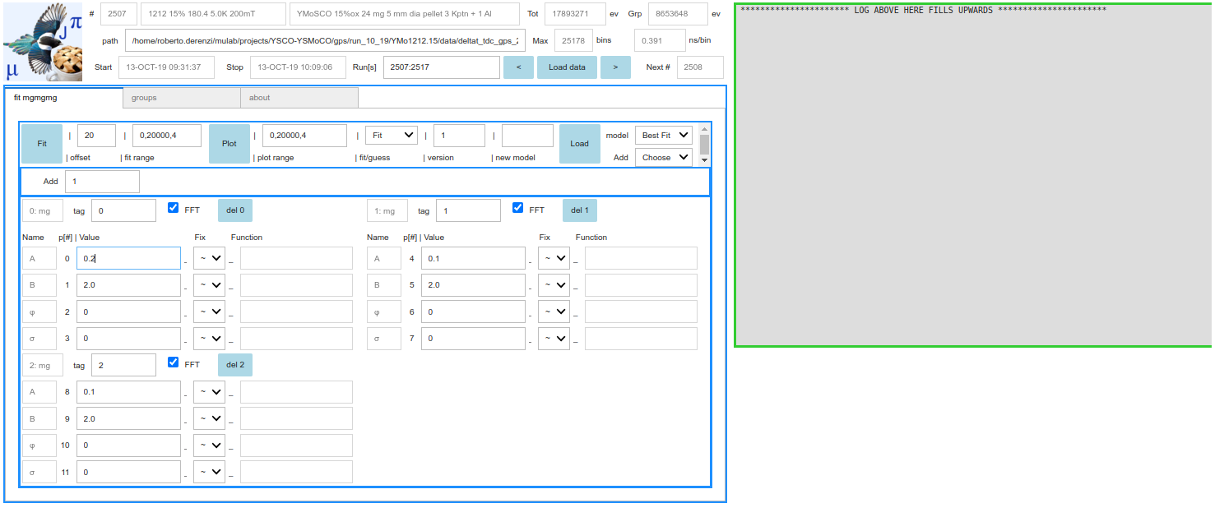Click the Fit button
Image resolution: width=1224 pixels, height=517 pixels.
coord(41,144)
